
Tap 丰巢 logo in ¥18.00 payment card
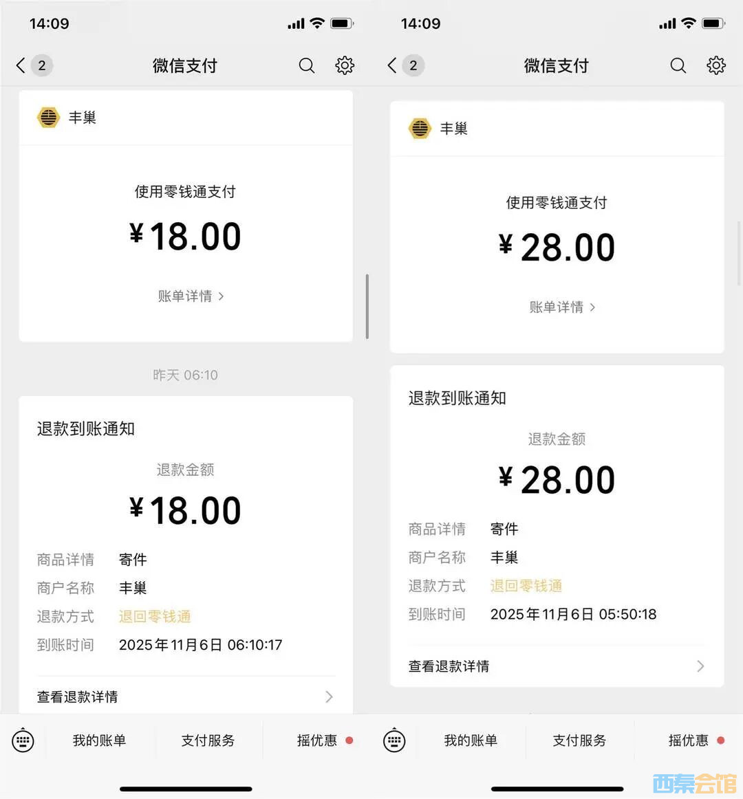tap(48, 118)
